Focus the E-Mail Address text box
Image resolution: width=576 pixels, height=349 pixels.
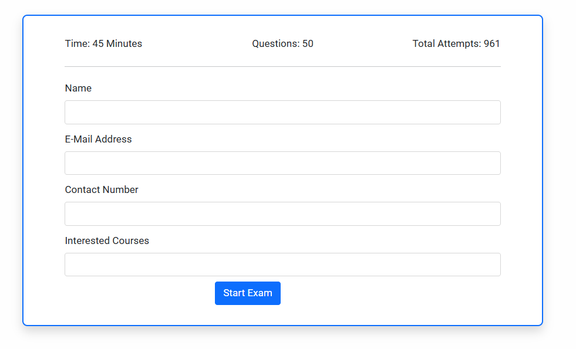[282, 163]
